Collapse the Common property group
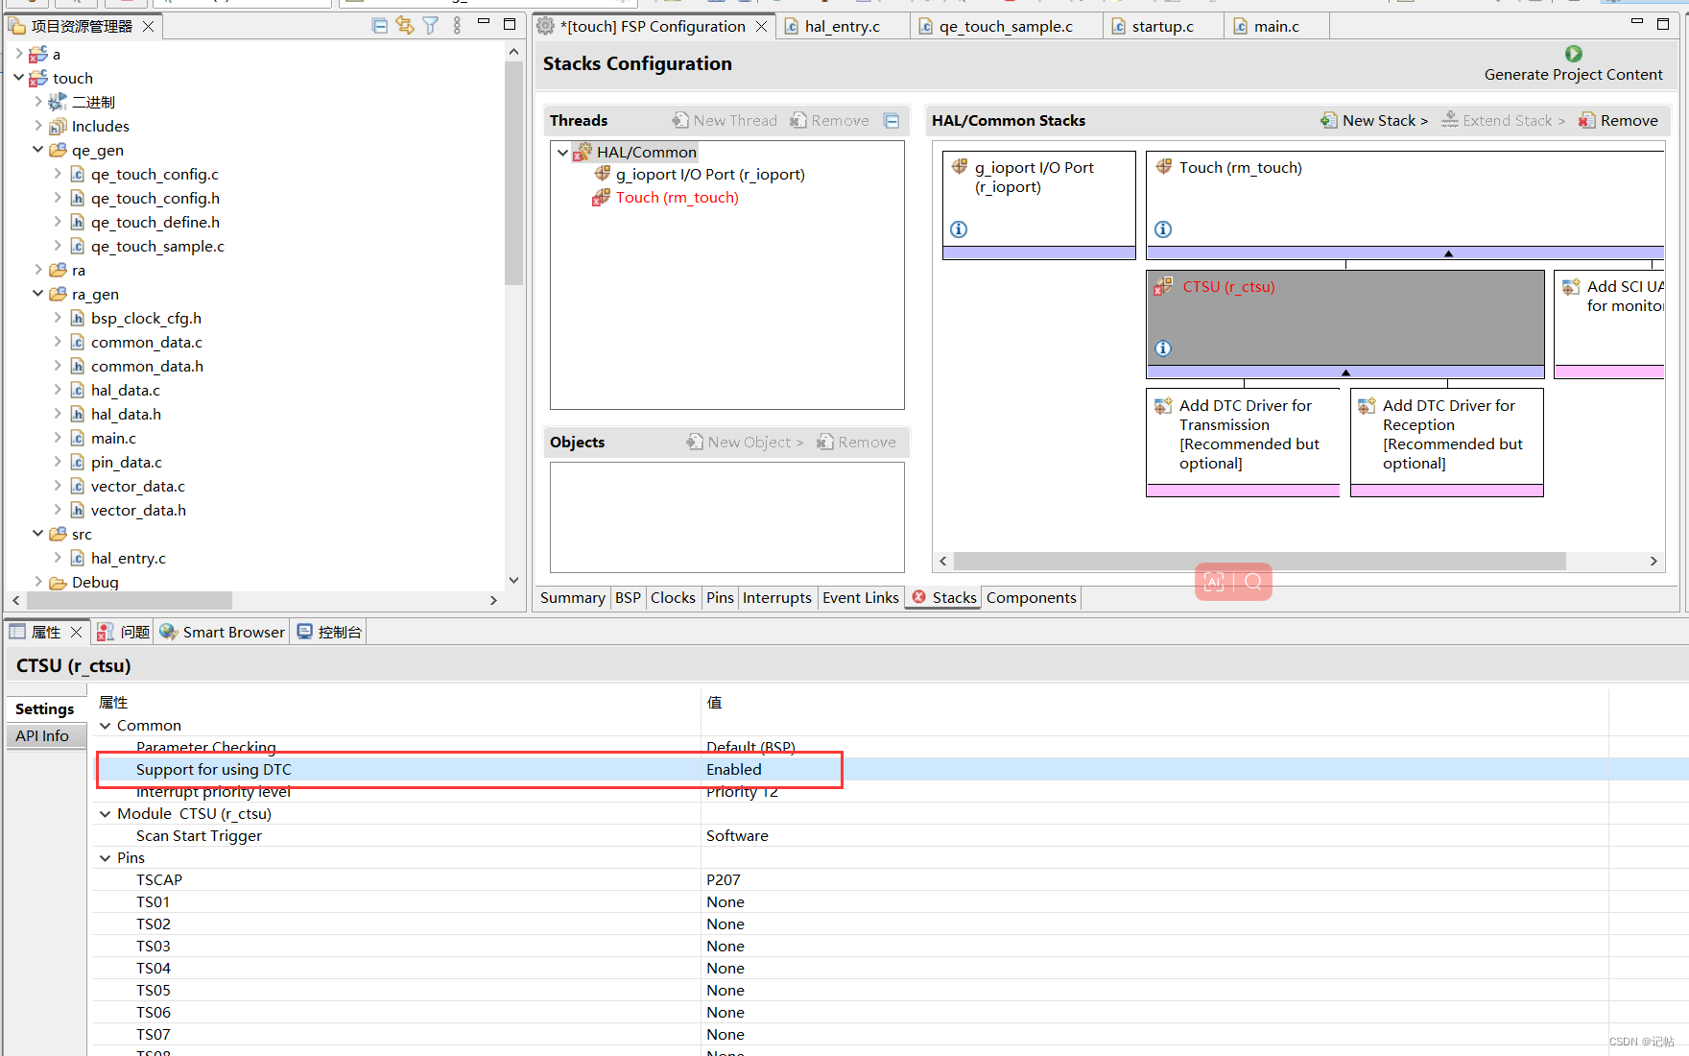Image resolution: width=1689 pixels, height=1056 pixels. pos(106,726)
